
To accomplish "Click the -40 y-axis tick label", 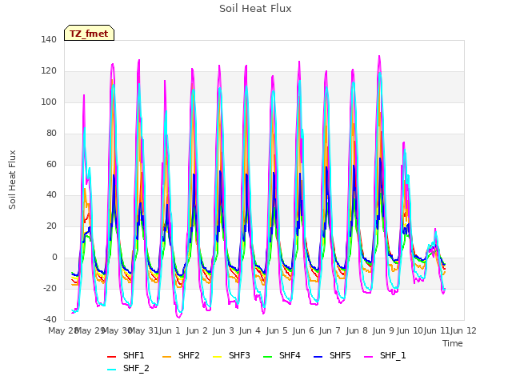I will coord(50,319).
